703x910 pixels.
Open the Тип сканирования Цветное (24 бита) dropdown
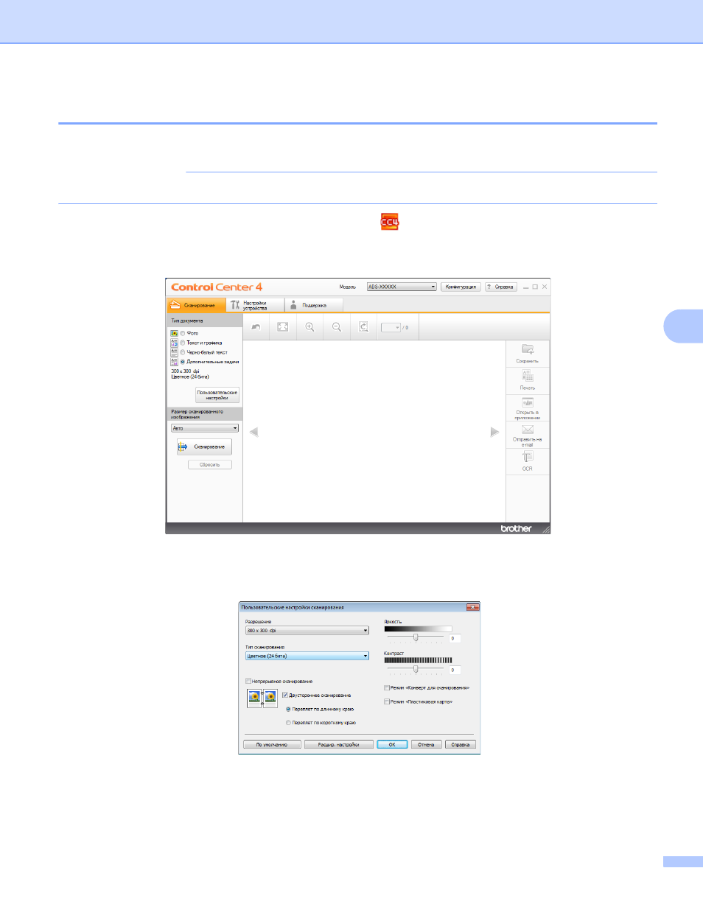coord(307,656)
